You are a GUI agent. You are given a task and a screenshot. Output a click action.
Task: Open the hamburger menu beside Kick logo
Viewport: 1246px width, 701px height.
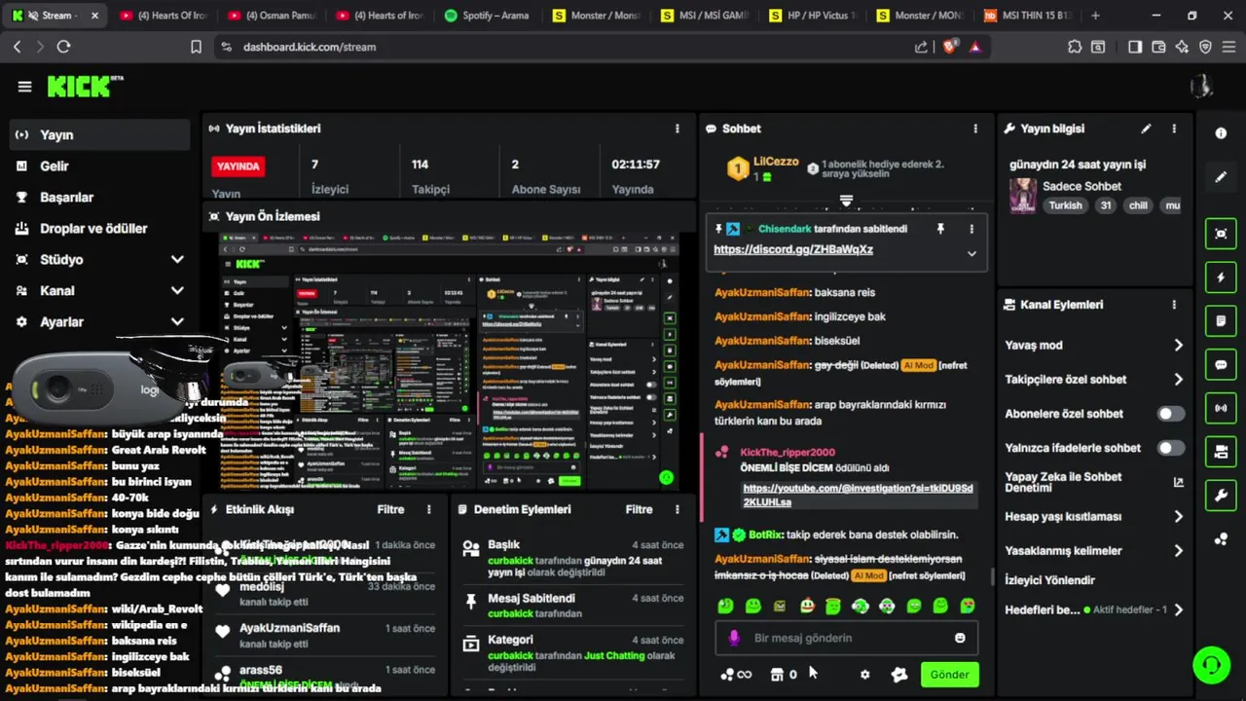click(24, 87)
